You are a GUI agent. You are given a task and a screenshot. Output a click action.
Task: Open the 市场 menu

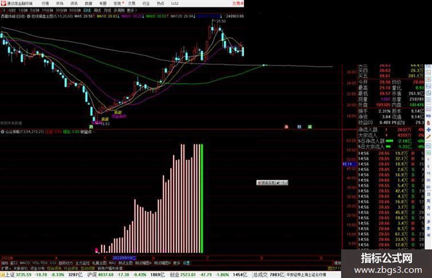pyautogui.click(x=59, y=3)
